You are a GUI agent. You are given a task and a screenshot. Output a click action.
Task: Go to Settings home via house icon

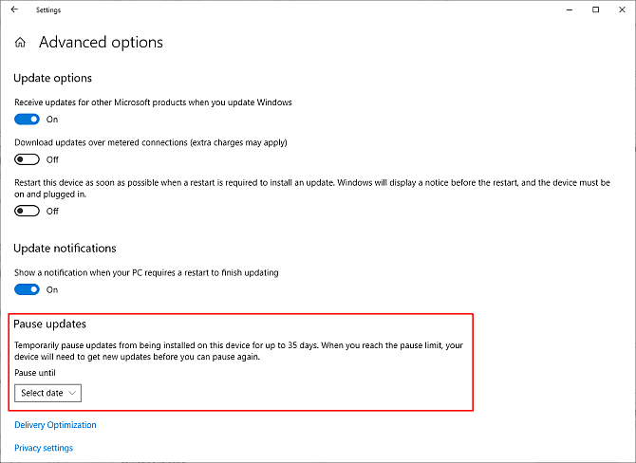pyautogui.click(x=20, y=43)
